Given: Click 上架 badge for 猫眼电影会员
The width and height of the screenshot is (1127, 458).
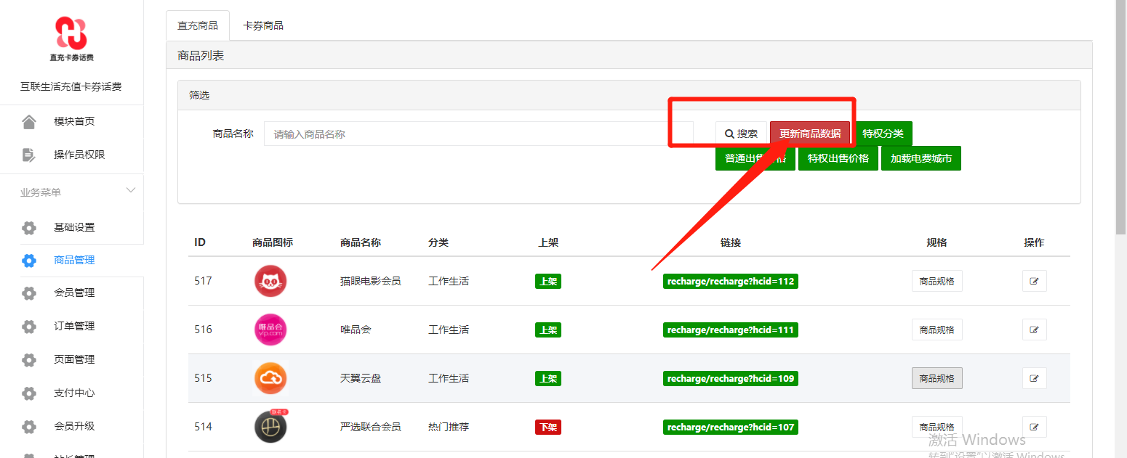Looking at the screenshot, I should point(548,282).
